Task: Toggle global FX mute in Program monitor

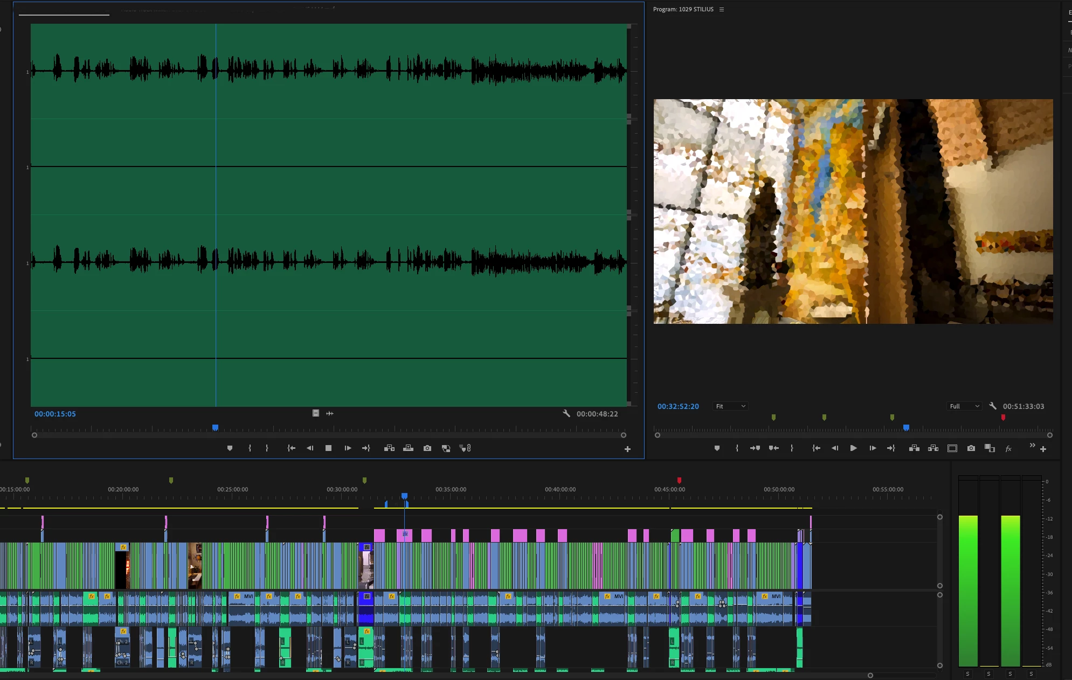Action: [x=1008, y=448]
